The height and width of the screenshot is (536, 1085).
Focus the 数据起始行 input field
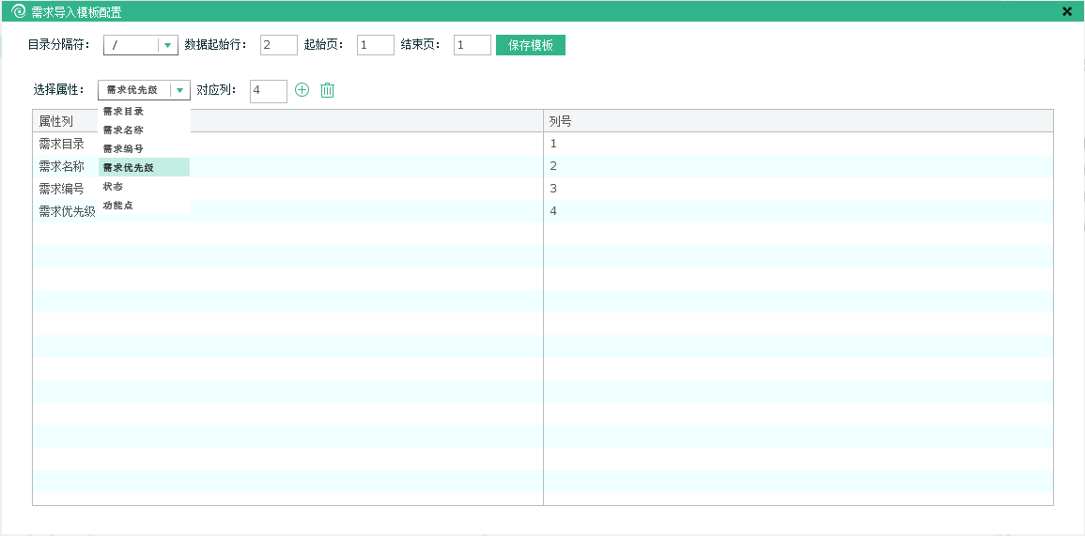(x=278, y=45)
